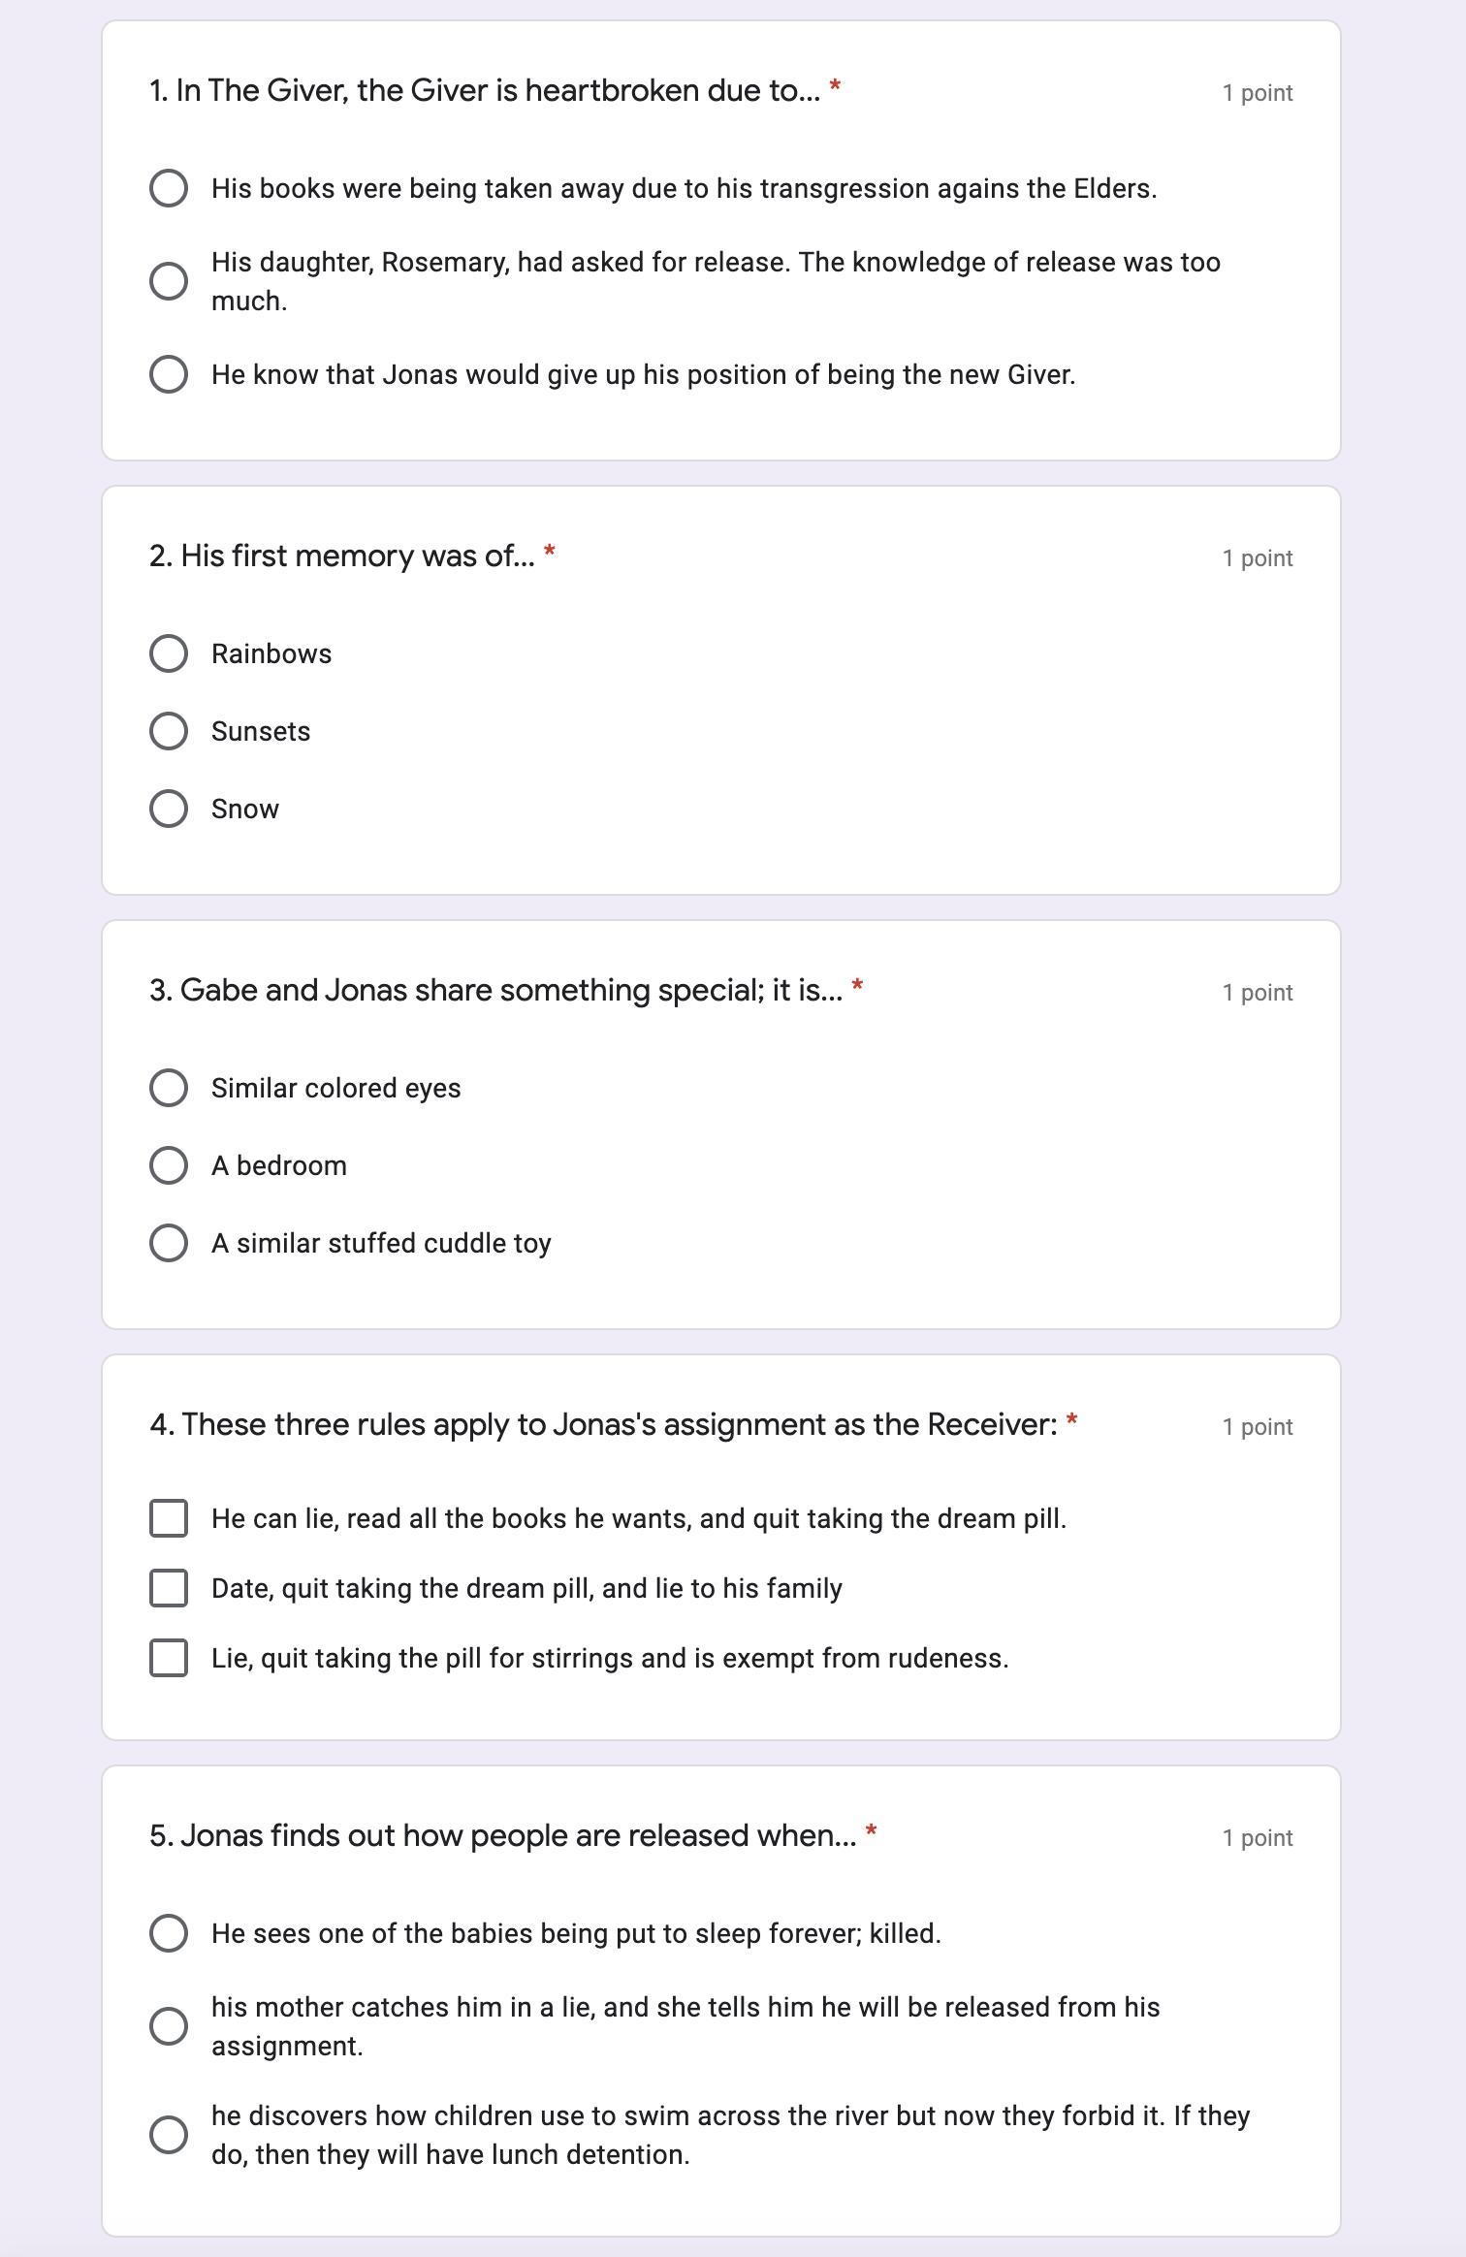Choose 'his mother catches him in a lie'
Viewport: 1466px width, 2257px height.
click(169, 2026)
